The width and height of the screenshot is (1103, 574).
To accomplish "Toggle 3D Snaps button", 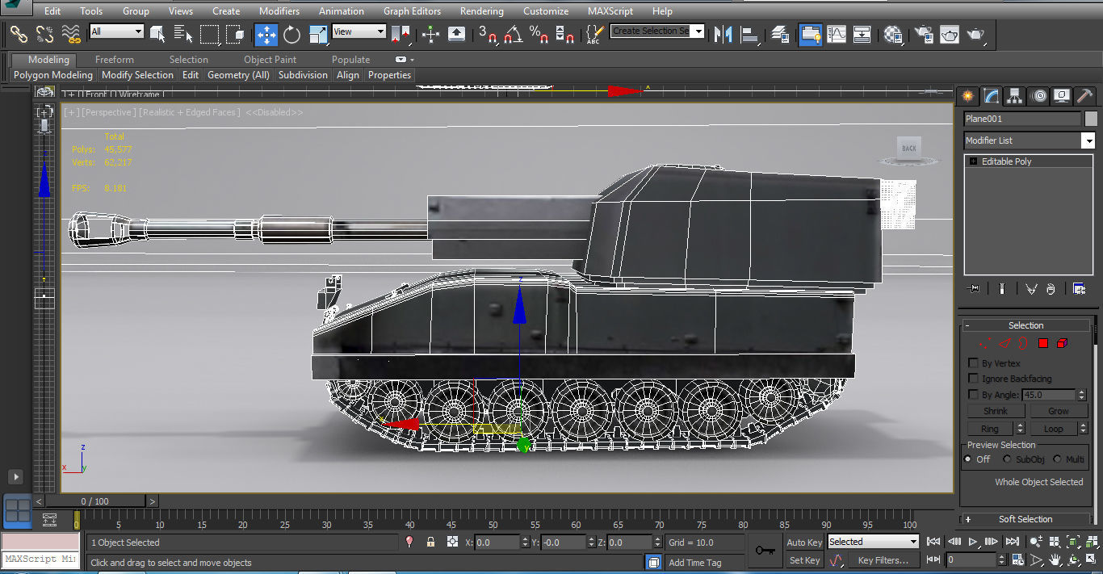I will (488, 34).
